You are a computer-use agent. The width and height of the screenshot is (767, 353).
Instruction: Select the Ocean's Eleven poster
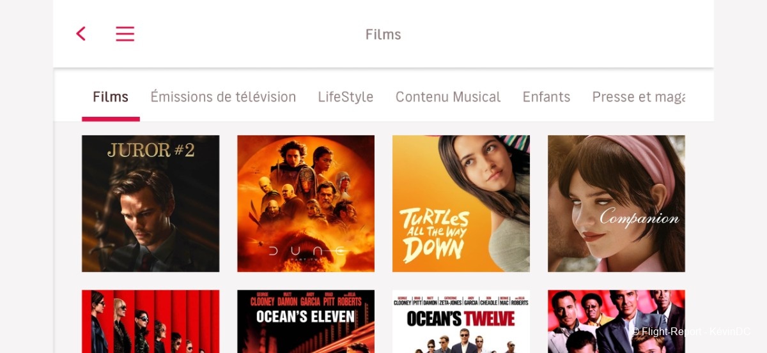306,321
